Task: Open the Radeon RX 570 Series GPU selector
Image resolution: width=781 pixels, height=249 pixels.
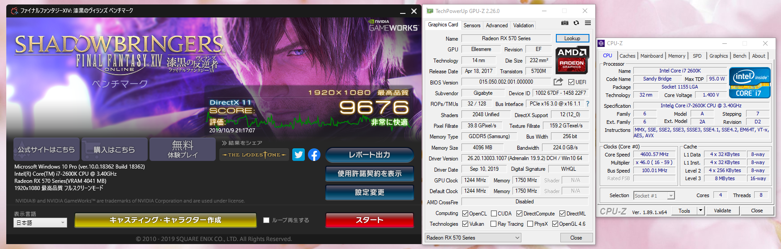Action: click(x=473, y=238)
